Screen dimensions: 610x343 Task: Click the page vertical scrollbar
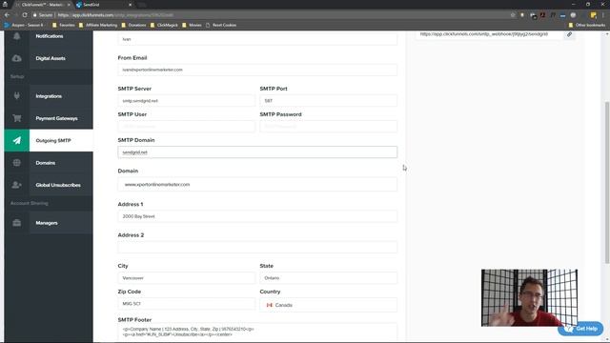(x=607, y=183)
